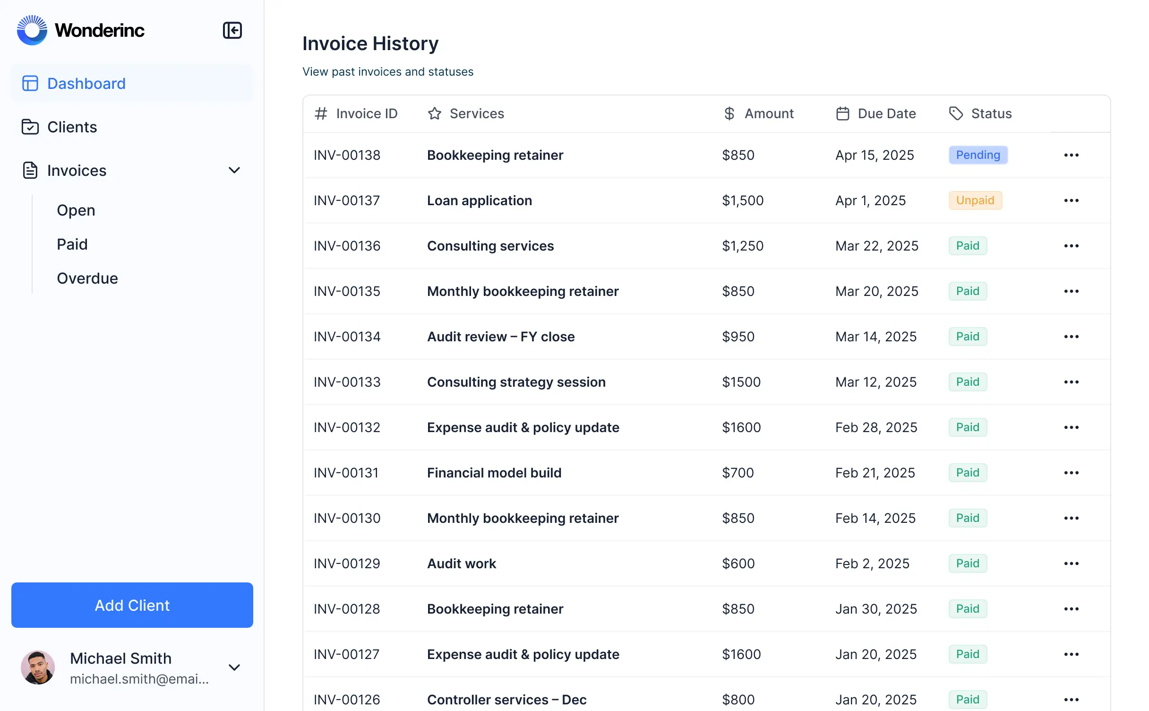Click Michael Smith's profile avatar

[38, 668]
